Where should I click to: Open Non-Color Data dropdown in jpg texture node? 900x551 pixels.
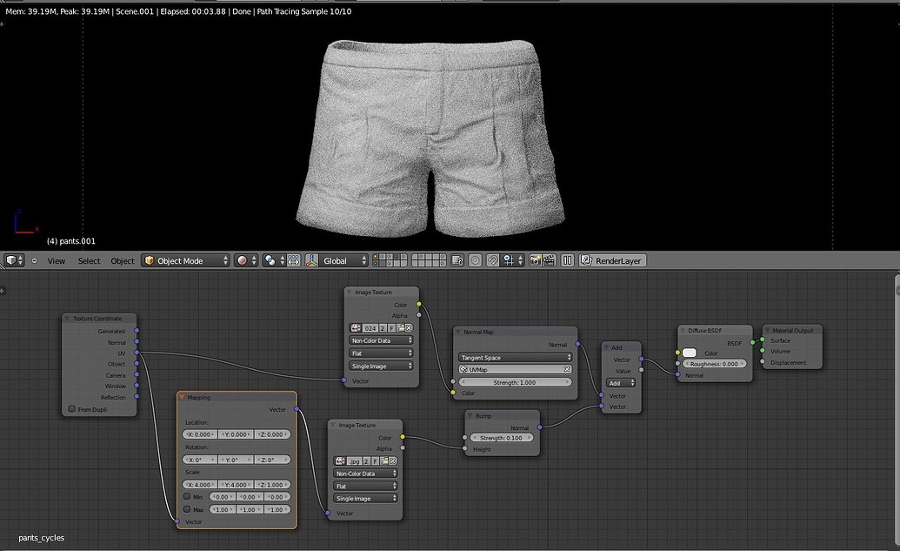(365, 474)
